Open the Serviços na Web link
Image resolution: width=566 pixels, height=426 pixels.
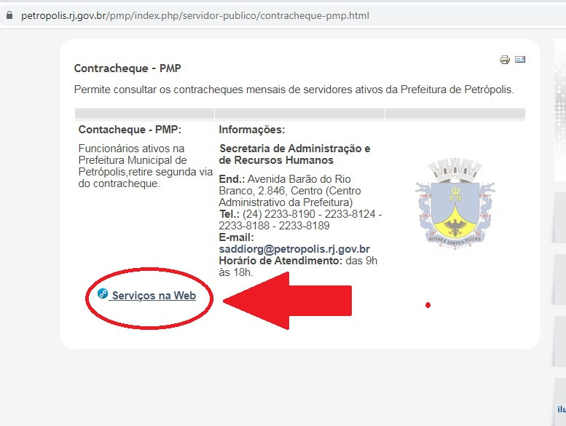pos(154,296)
